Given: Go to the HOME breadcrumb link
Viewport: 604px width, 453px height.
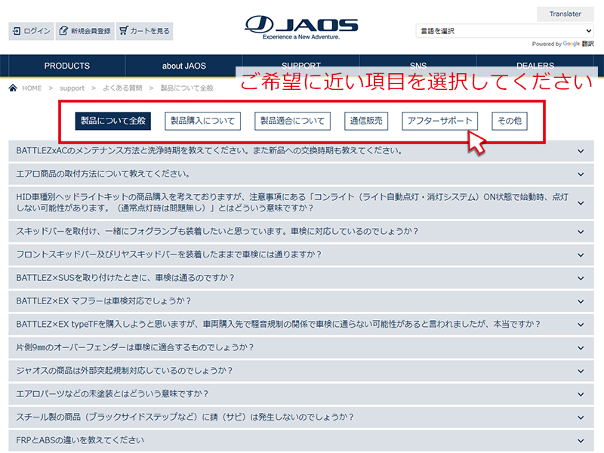Looking at the screenshot, I should tap(32, 88).
